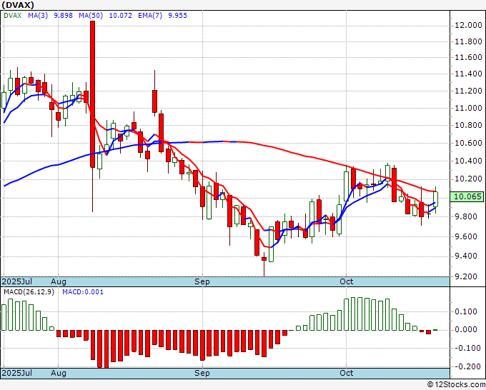Viewport: 486px width, 390px height.
Task: Click the 11.000 price axis label
Action: click(x=468, y=108)
